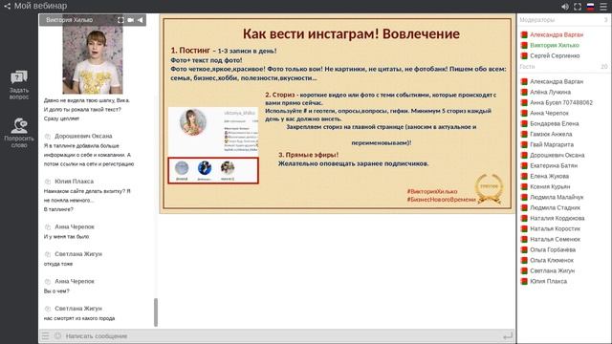Open emoji picker in message box
Screen dimensions: 612x344
click(x=57, y=335)
